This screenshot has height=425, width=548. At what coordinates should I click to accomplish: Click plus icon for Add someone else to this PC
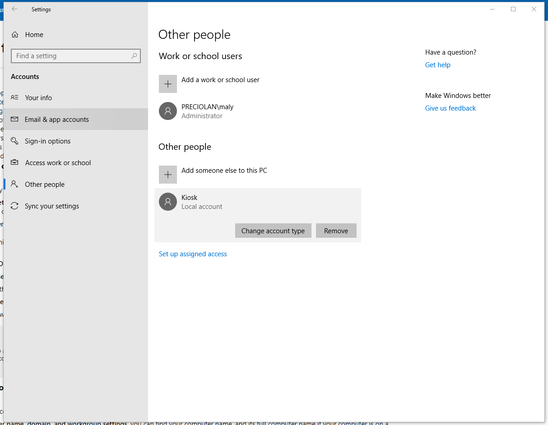[x=168, y=175]
